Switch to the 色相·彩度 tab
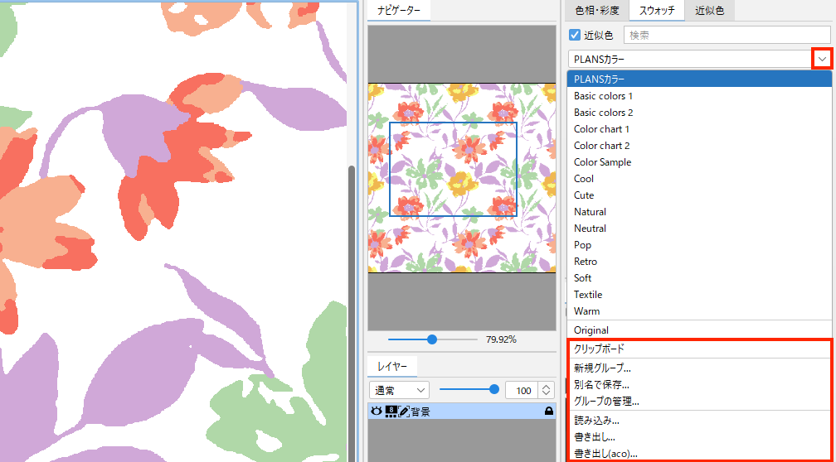This screenshot has height=462, width=836. [595, 10]
